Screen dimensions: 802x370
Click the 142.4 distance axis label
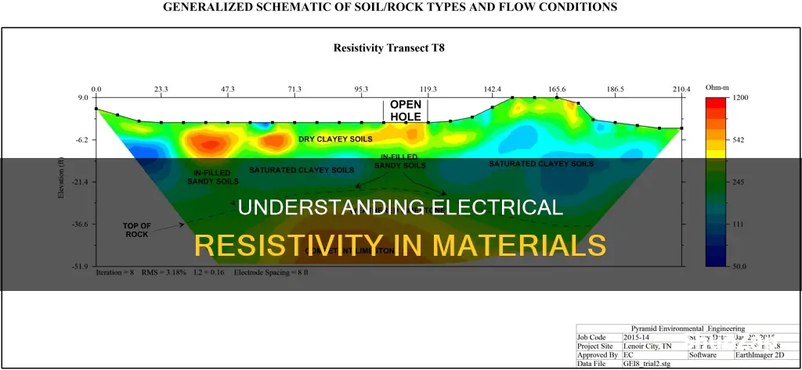point(492,89)
